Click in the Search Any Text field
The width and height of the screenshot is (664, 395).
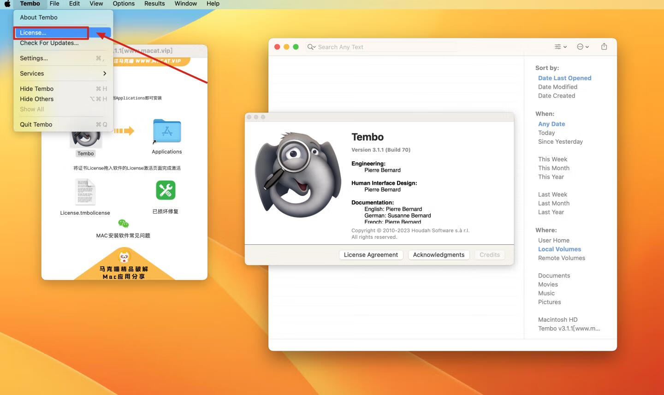(382, 47)
